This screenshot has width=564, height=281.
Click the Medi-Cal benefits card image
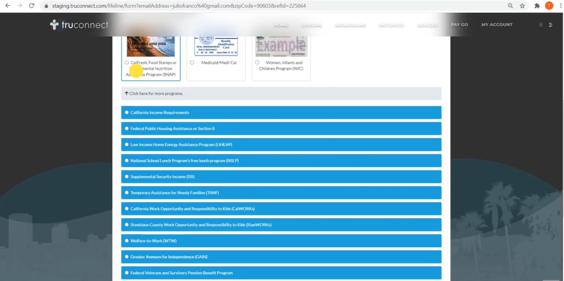pyautogui.click(x=216, y=46)
